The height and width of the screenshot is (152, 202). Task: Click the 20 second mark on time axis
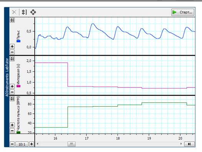tap(180, 138)
